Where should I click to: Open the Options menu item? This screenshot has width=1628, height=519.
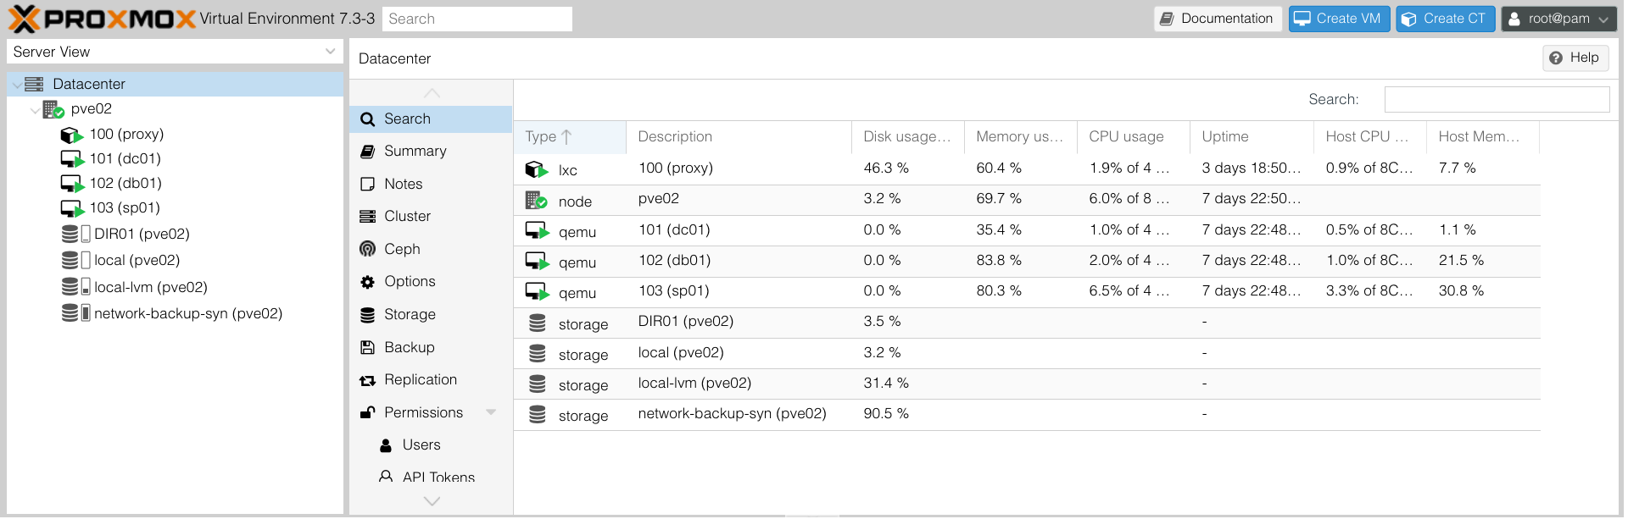[431, 282]
